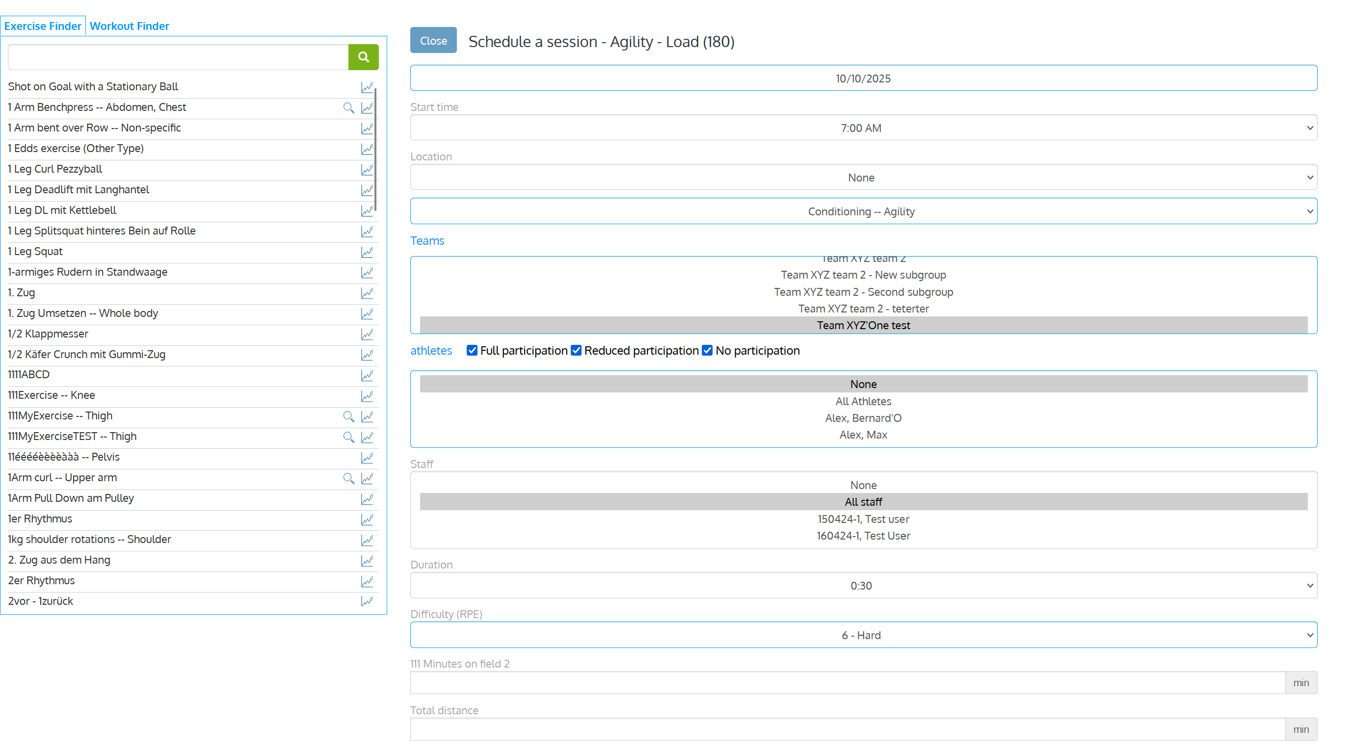Viewport: 1354px width, 750px height.
Task: Disable the No participation checkbox
Action: click(x=707, y=350)
